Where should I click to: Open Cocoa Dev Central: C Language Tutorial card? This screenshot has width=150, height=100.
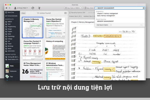coord(32,49)
